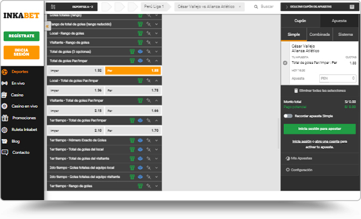
Task: Close the César Vallejo vs Alianza Atlético breadcrumb
Action: pos(240,7)
